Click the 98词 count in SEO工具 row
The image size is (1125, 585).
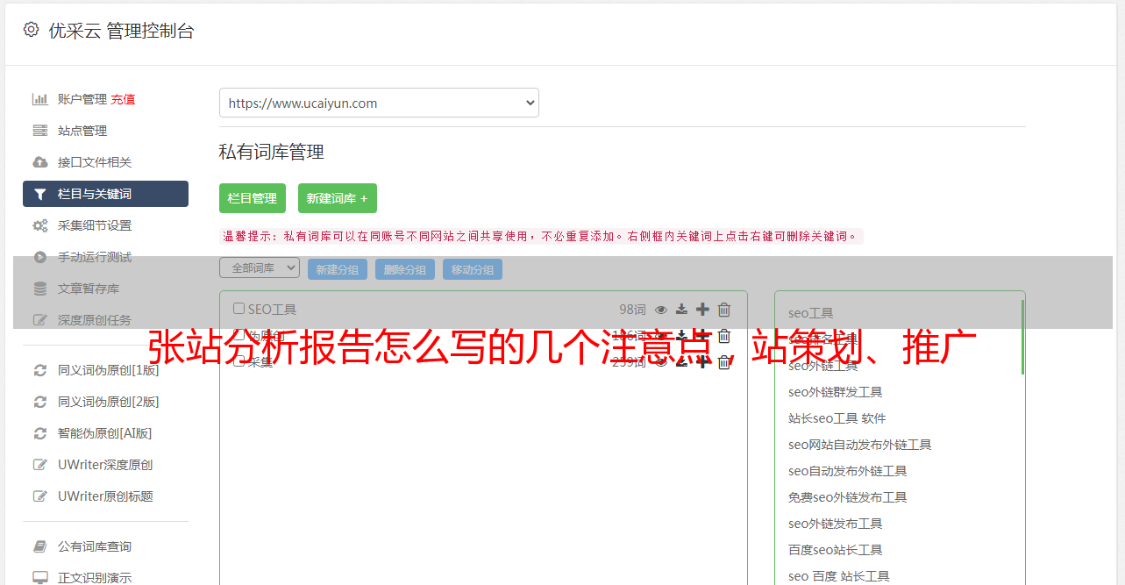pyautogui.click(x=632, y=310)
